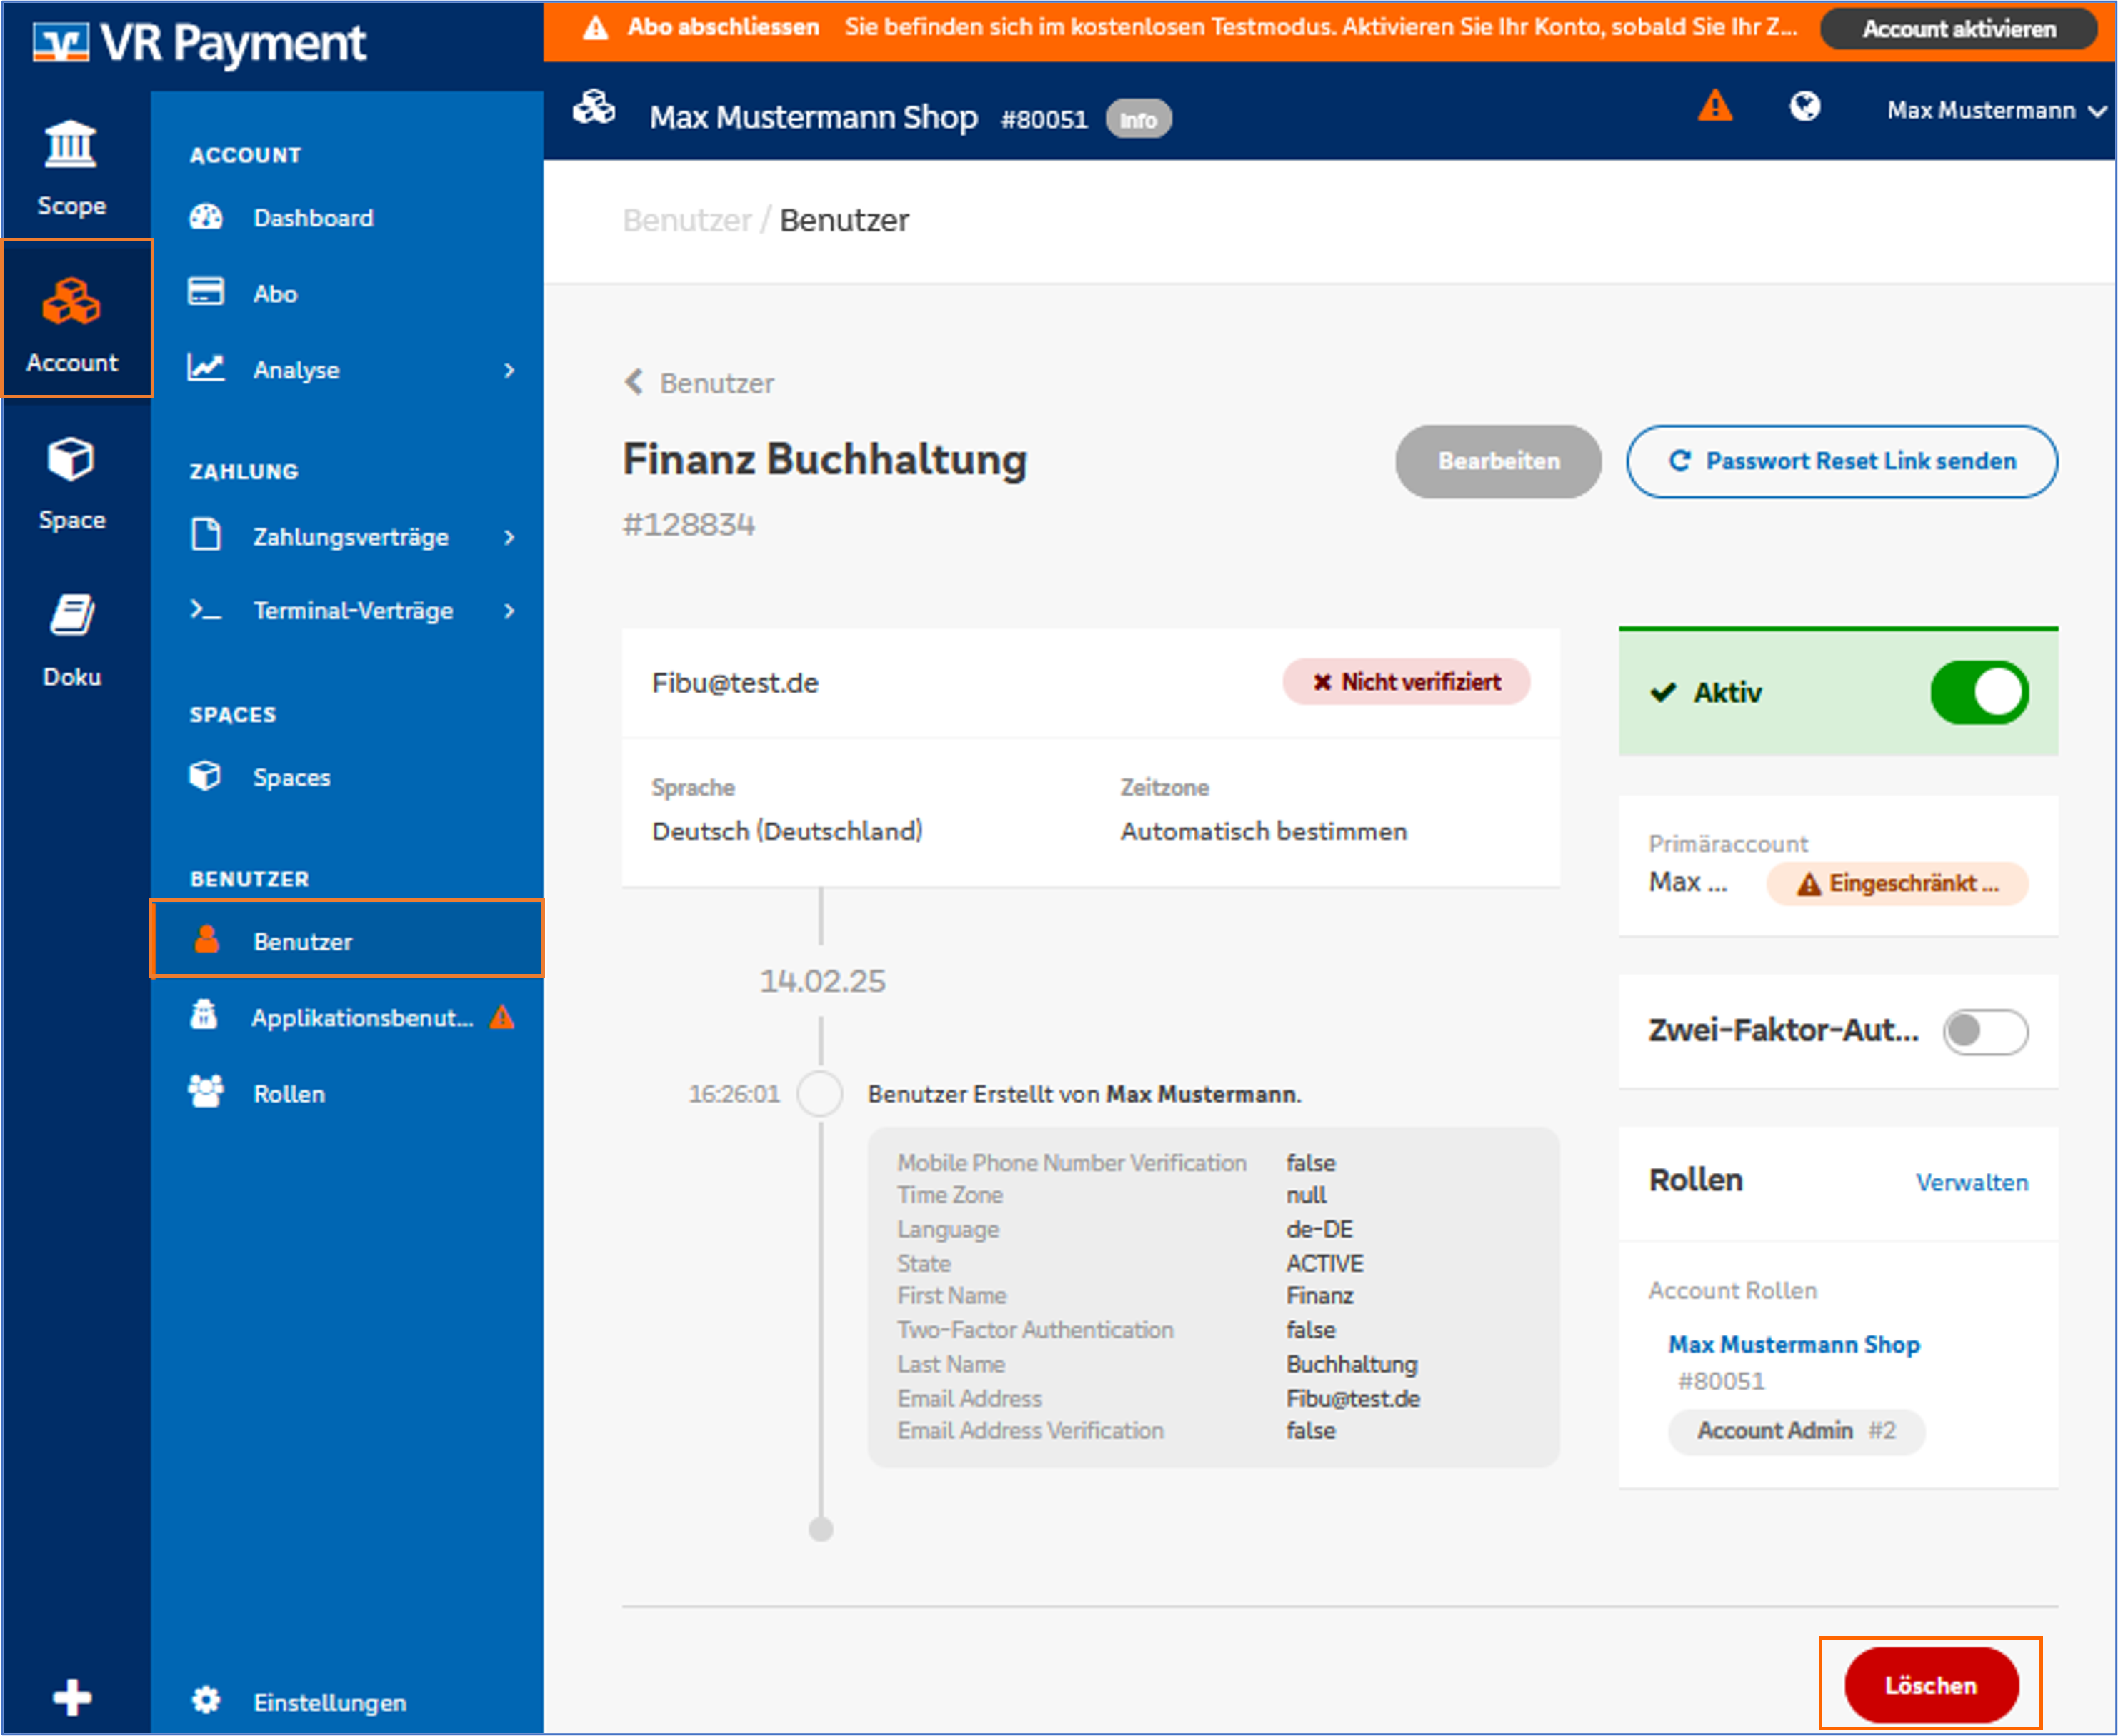Open the Einstellungen menu item
Screen dimensions: 2118x1736
pyautogui.click(x=346, y=1701)
